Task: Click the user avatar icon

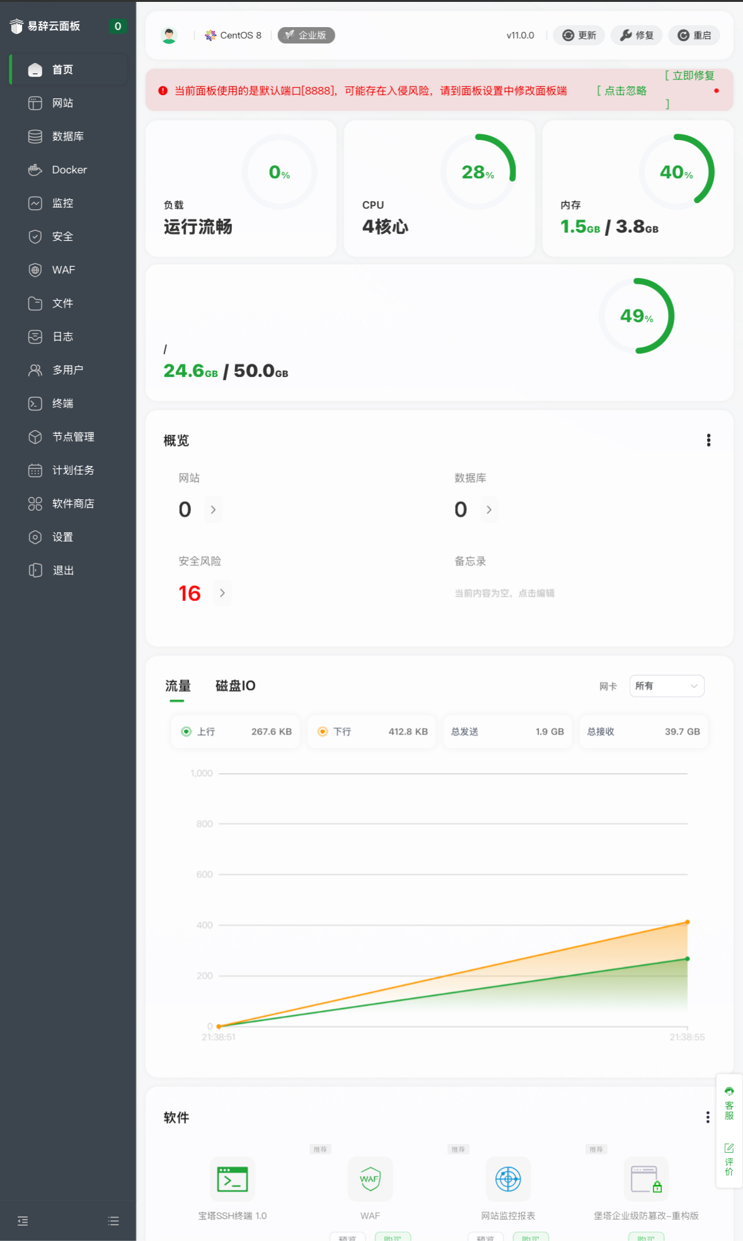Action: pos(169,36)
